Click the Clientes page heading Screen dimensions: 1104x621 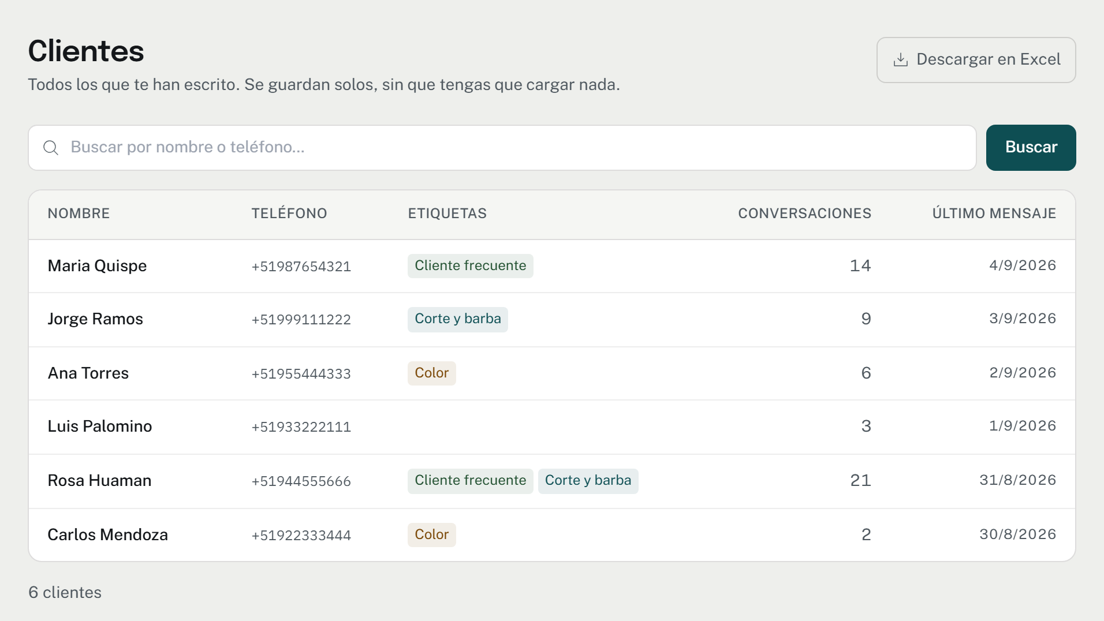tap(86, 51)
